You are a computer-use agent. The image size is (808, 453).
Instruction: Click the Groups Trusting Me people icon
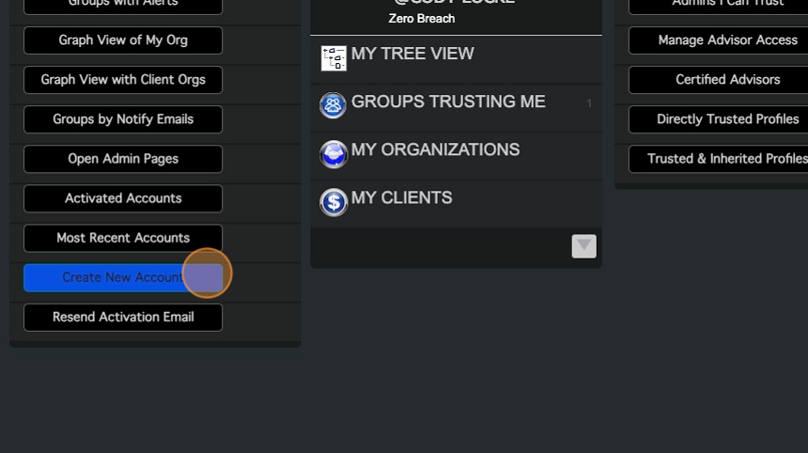pos(333,105)
